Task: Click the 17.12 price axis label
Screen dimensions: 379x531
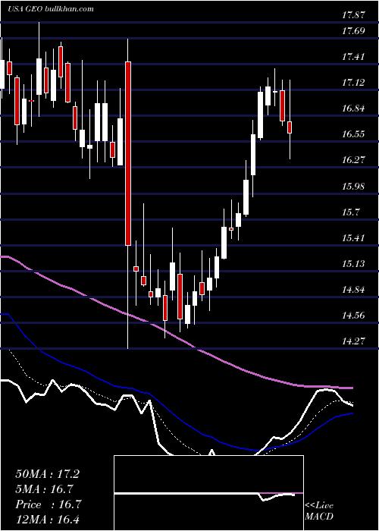Action: click(353, 83)
